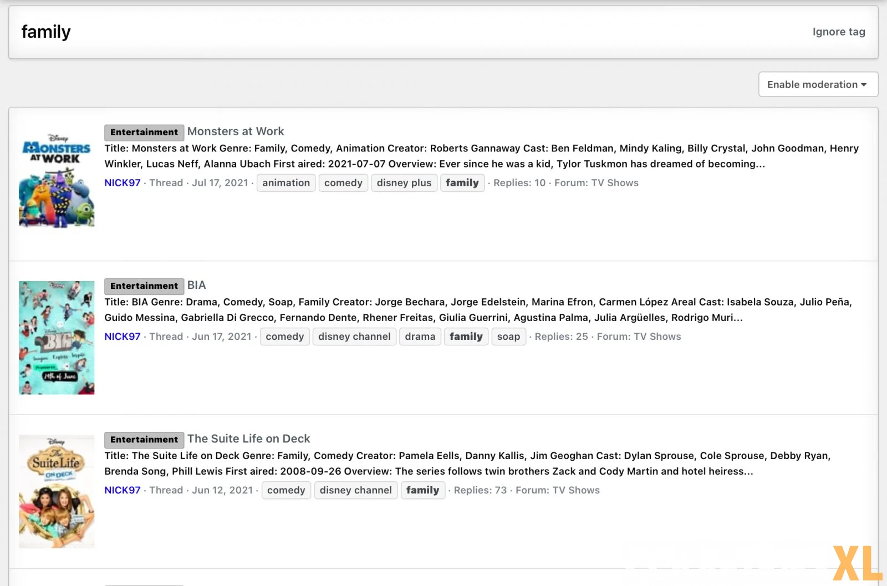
Task: Open the Monsters at Work thread title
Action: (x=236, y=131)
